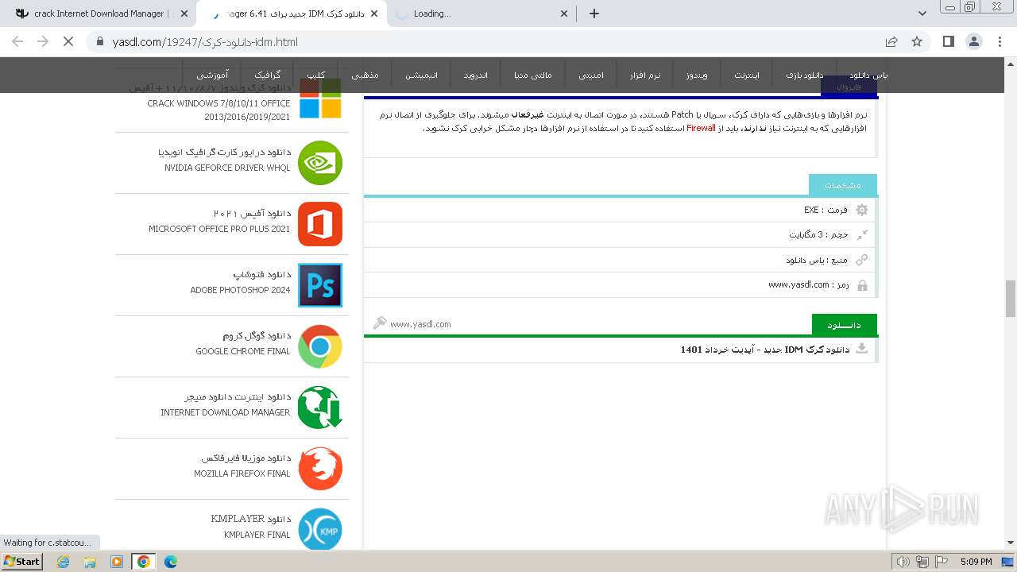The width and height of the screenshot is (1017, 572).
Task: Open the مالتی مدیا navigation menu
Action: click(x=532, y=75)
